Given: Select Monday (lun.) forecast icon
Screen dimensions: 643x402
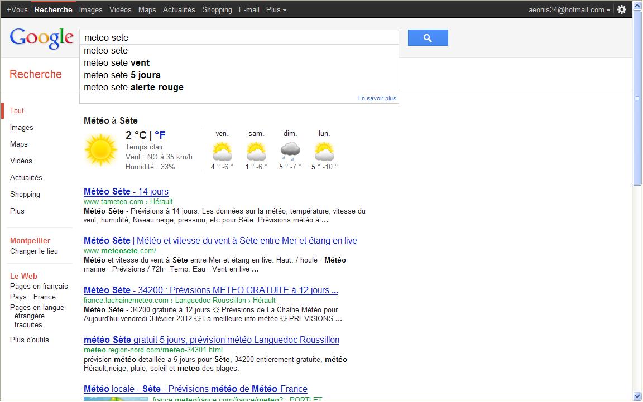Looking at the screenshot, I should (324, 151).
